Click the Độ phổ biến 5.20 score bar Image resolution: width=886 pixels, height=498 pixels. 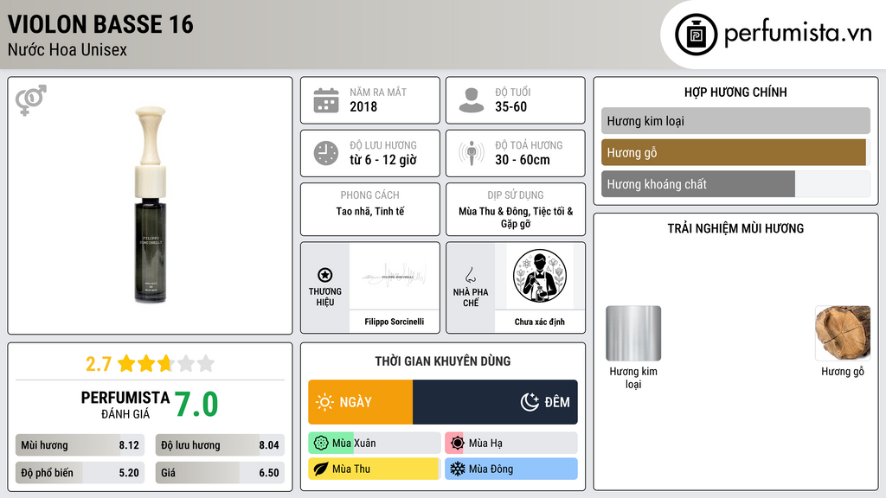[80, 473]
